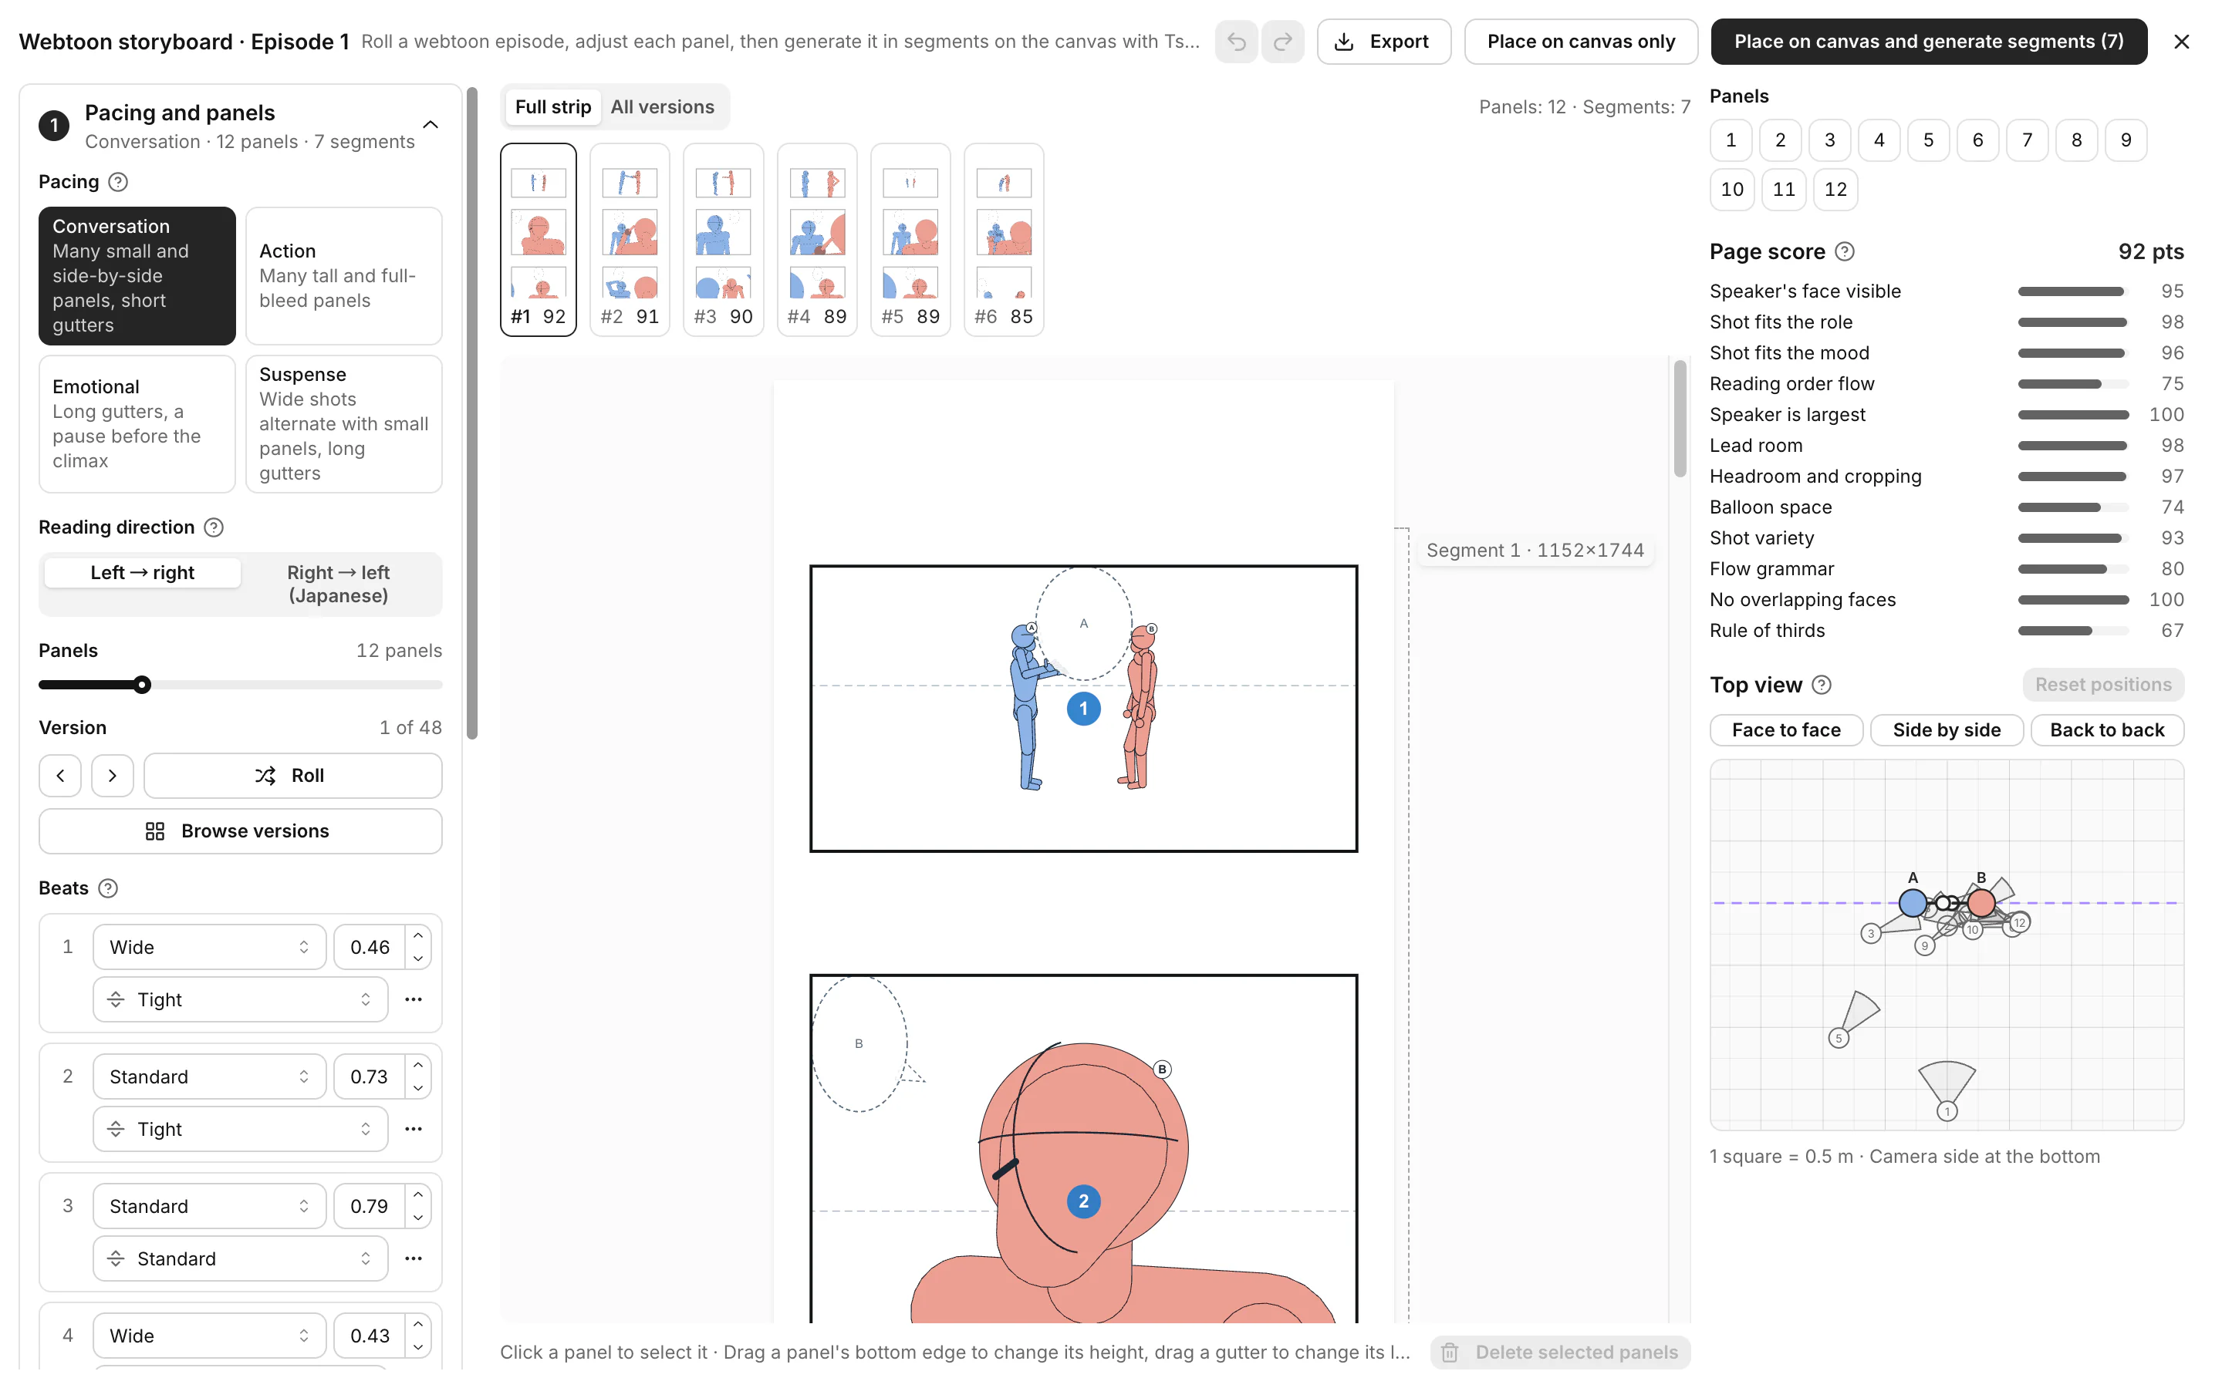Viewport: 2222px width, 1388px height.
Task: Select the Emotional pacing option
Action: [137, 424]
